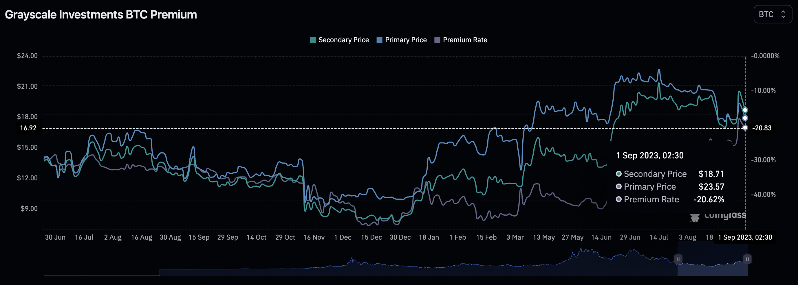This screenshot has width=798, height=285.
Task: Click the $24.00 y-axis label
Action: pyautogui.click(x=27, y=56)
